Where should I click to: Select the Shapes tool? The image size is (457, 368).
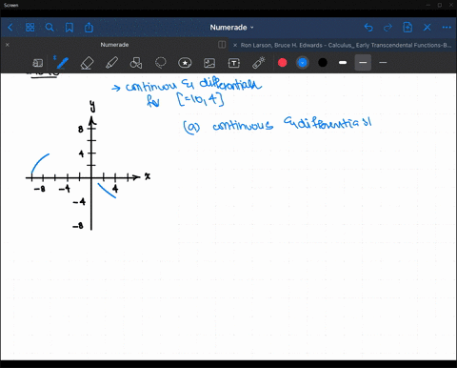(x=136, y=63)
